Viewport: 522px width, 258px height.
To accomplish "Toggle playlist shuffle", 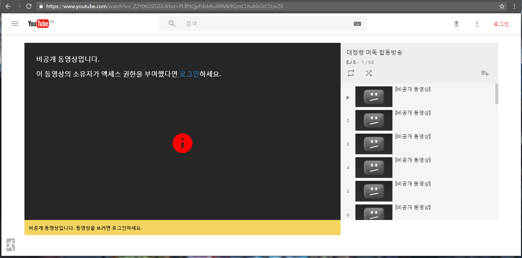I will point(369,73).
